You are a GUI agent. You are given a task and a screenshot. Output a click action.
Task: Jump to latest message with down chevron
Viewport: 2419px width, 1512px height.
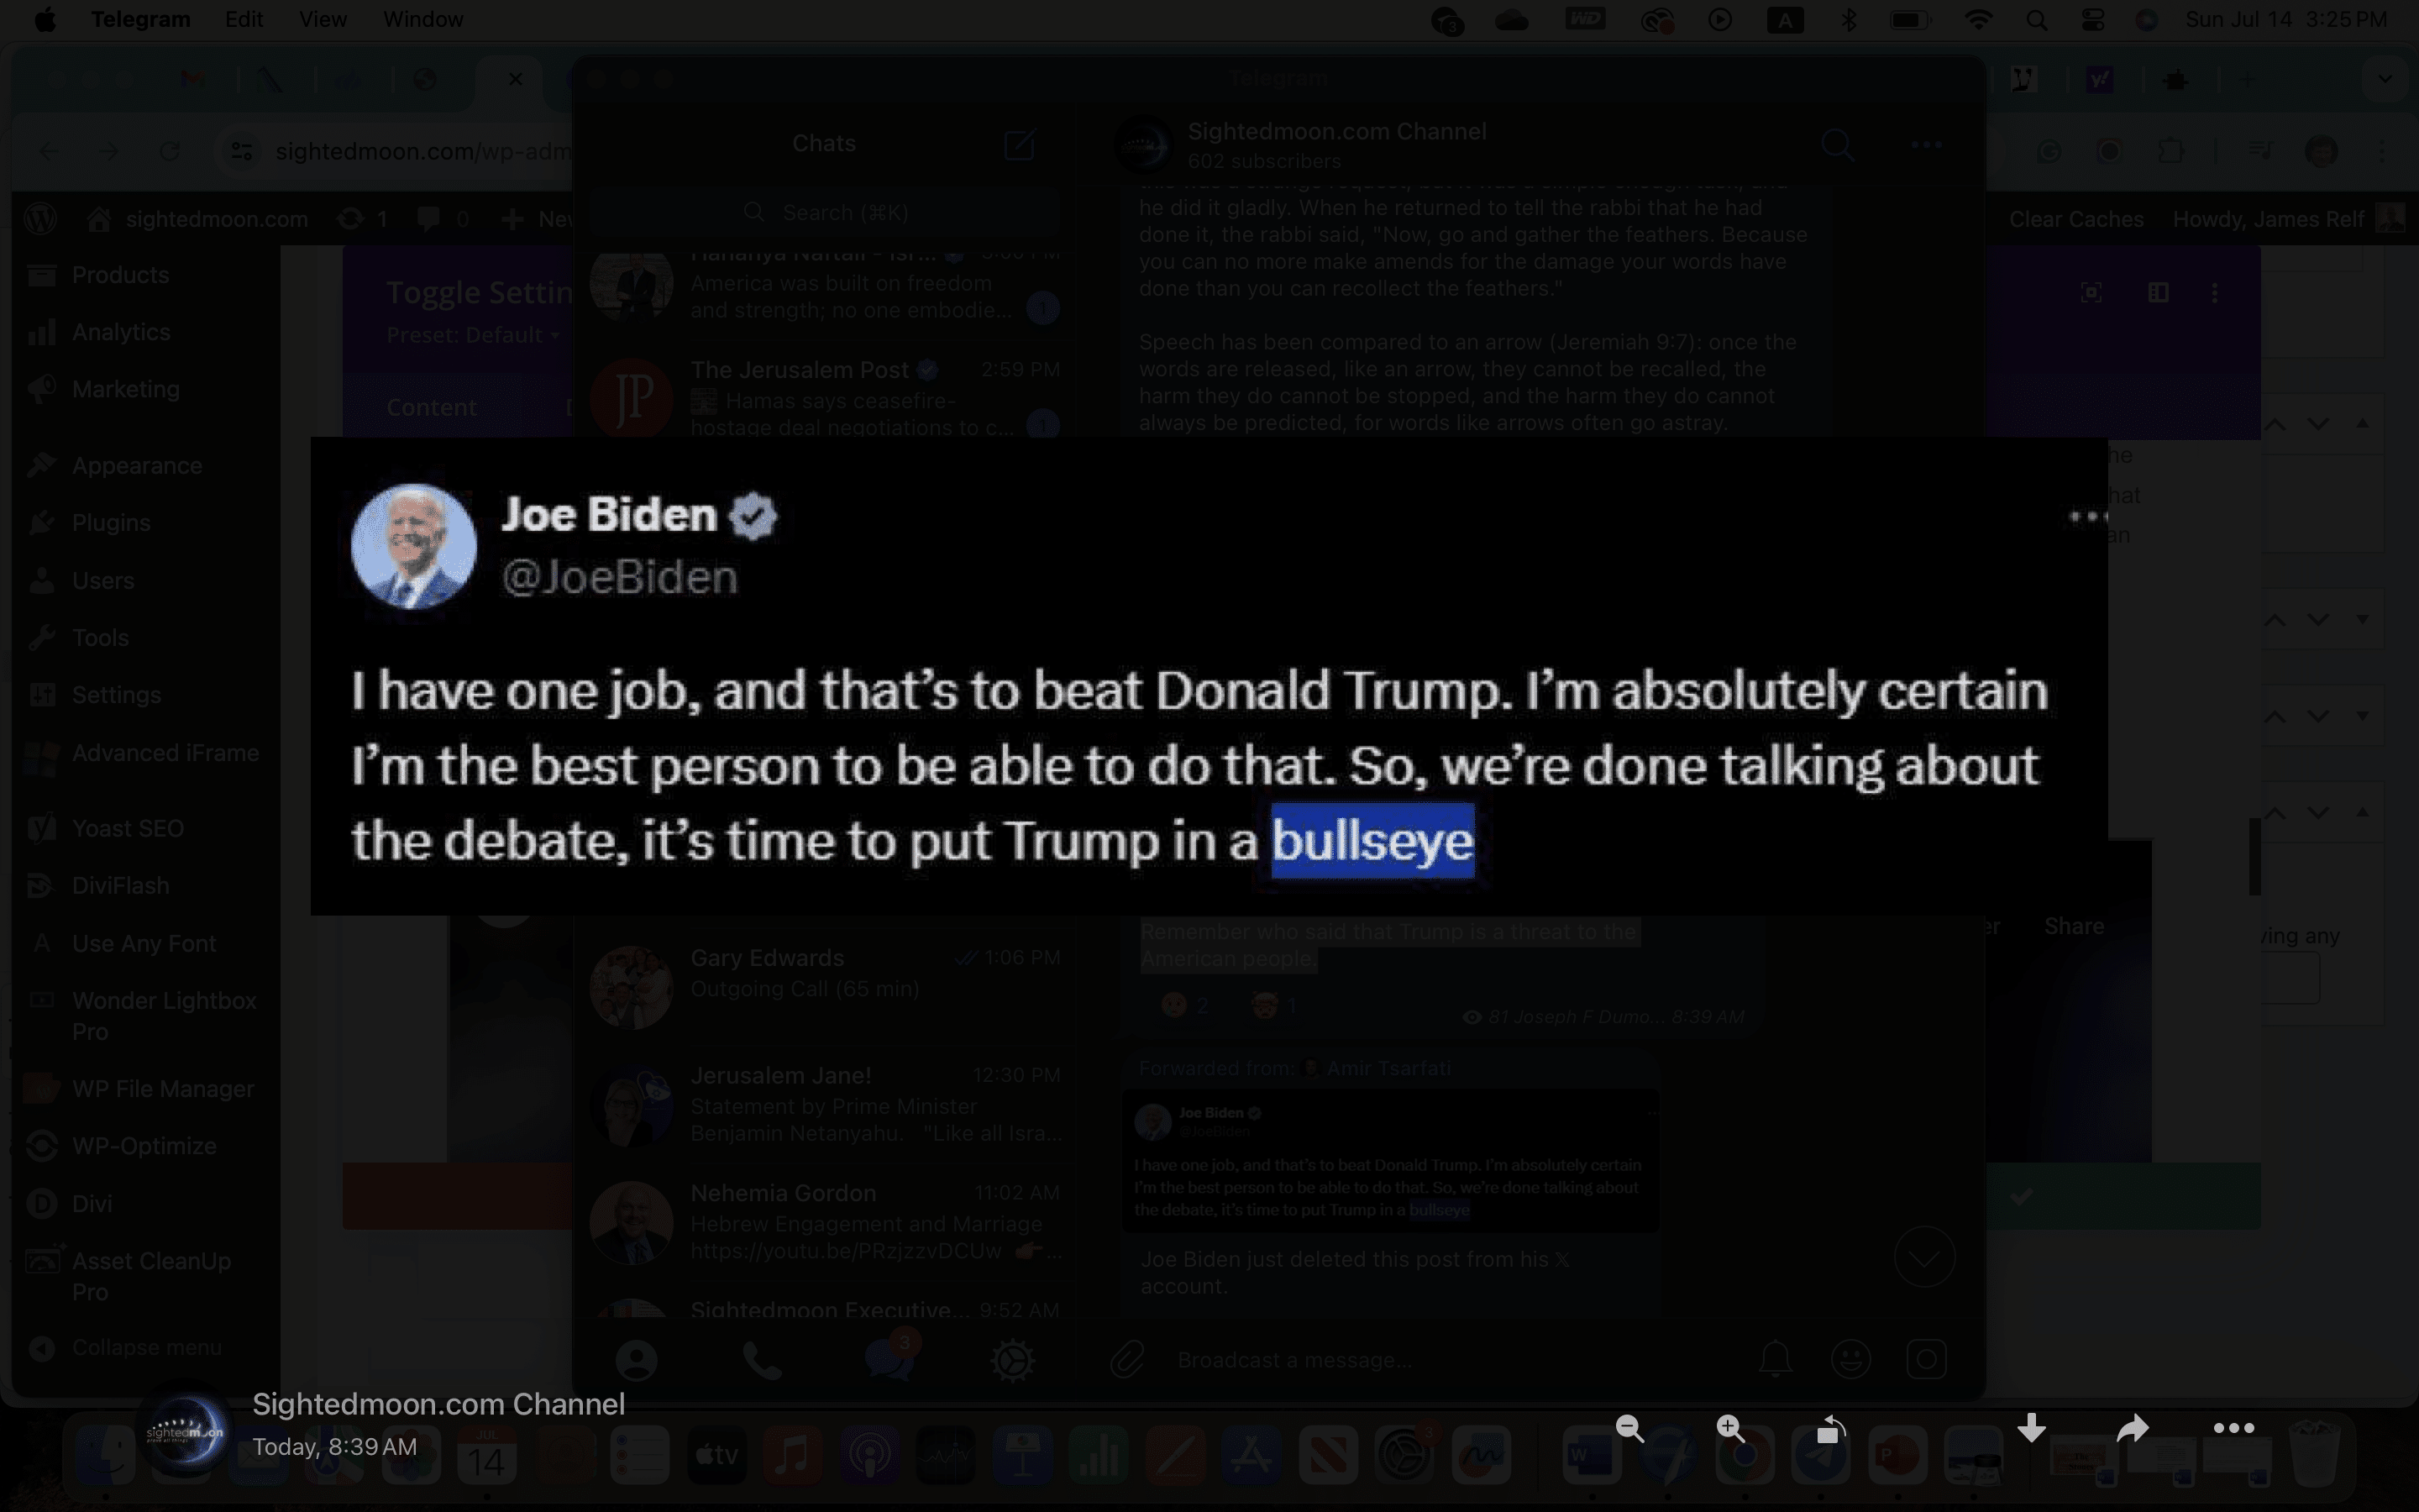coord(1924,1257)
